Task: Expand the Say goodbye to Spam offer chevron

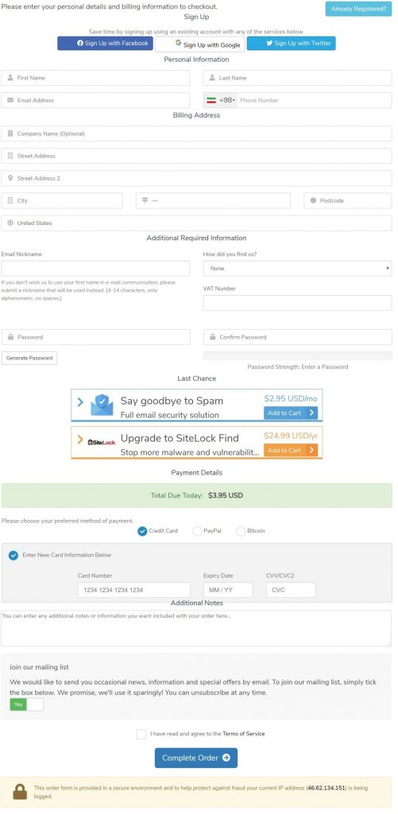Action: (x=80, y=401)
